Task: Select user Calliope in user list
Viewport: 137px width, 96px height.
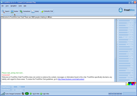Action: [126, 33]
